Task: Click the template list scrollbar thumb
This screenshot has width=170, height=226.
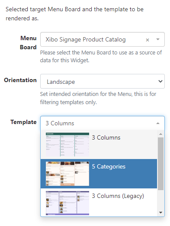Action: [x=160, y=164]
